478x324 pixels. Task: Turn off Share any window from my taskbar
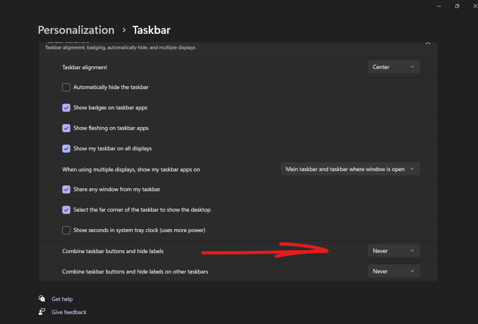tap(66, 189)
